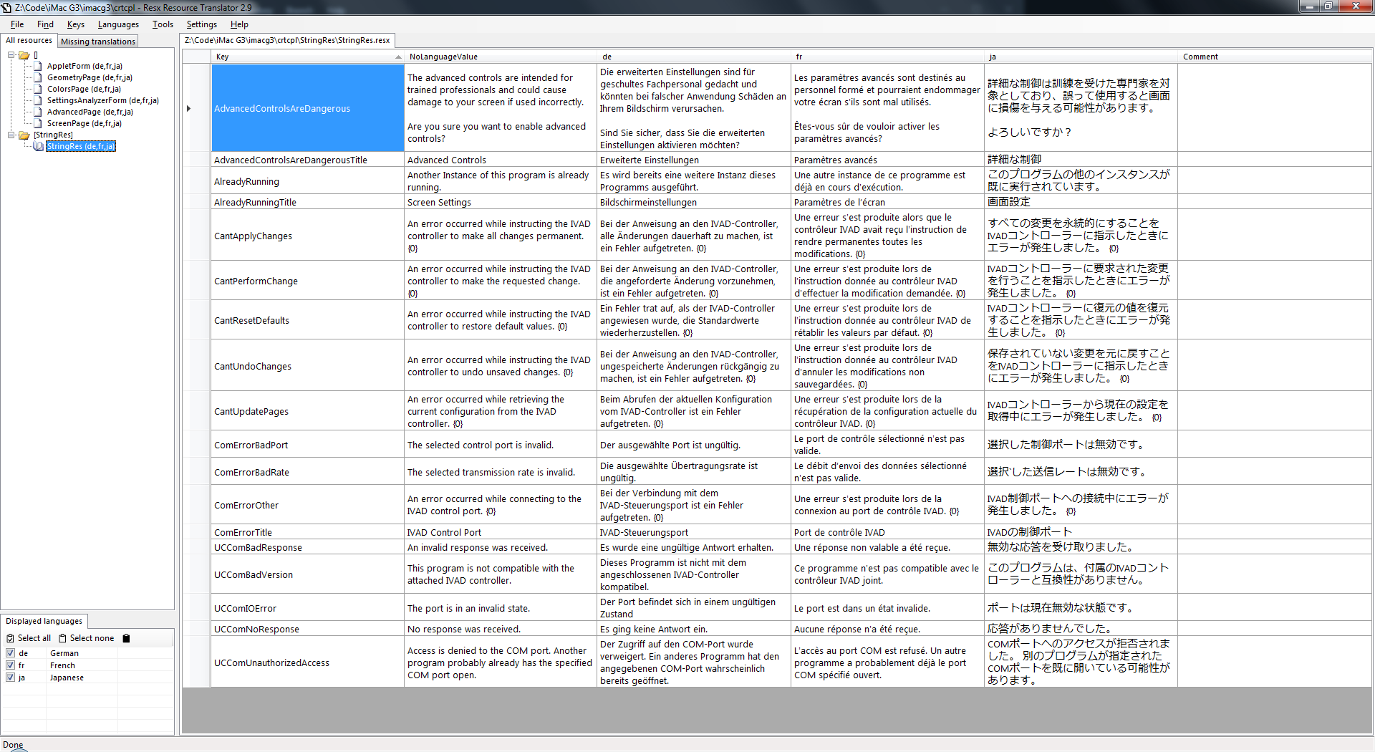Click the AppletForm resource file icon
The image size is (1375, 752).
click(39, 66)
